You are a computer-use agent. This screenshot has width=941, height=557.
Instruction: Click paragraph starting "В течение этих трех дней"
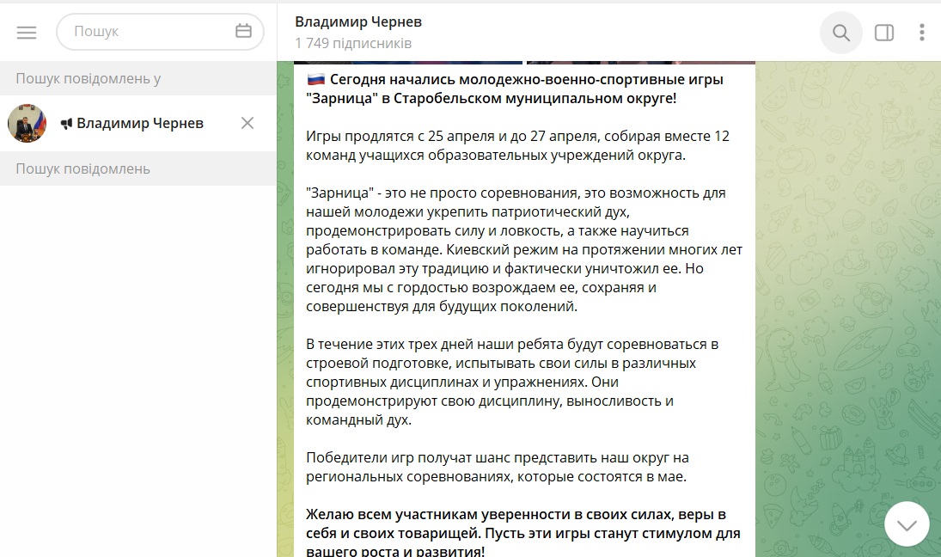pos(512,382)
